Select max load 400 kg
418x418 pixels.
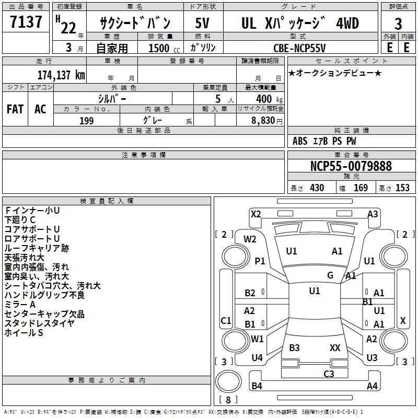(269, 99)
